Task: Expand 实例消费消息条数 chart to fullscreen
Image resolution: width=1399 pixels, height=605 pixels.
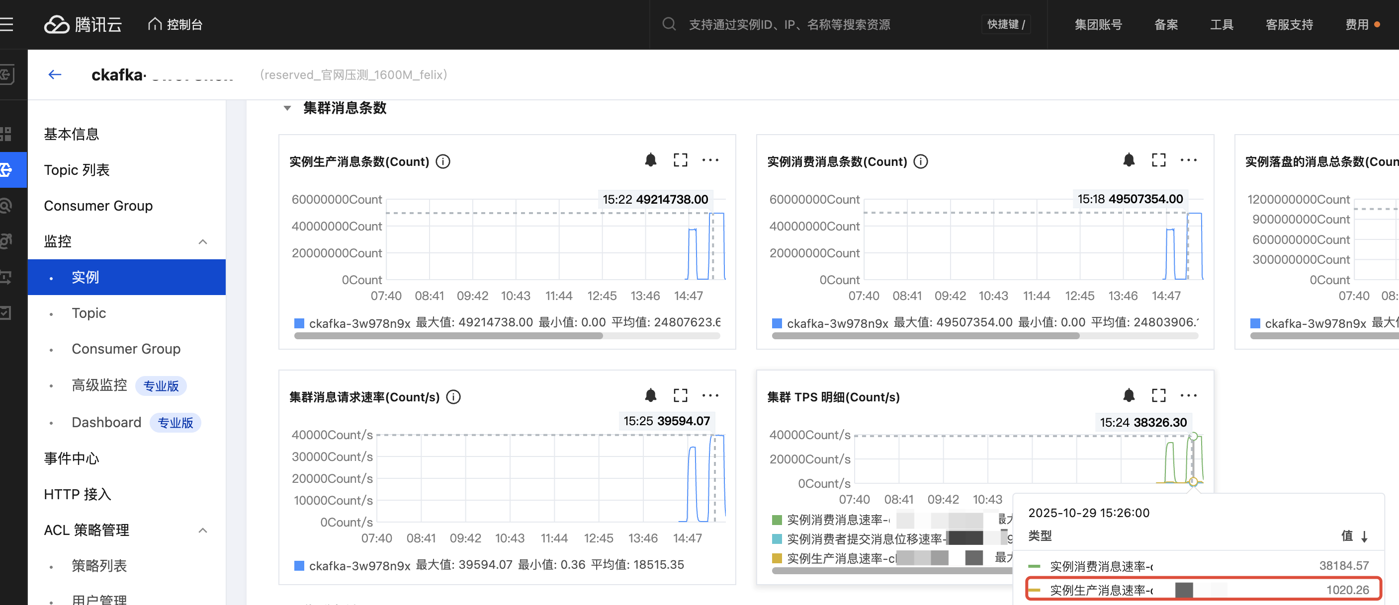Action: click(1158, 160)
